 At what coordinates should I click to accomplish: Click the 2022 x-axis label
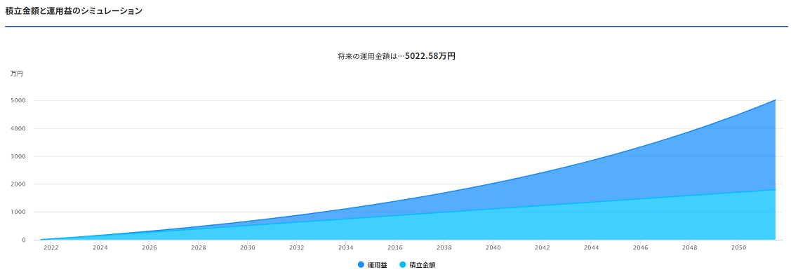click(x=51, y=248)
